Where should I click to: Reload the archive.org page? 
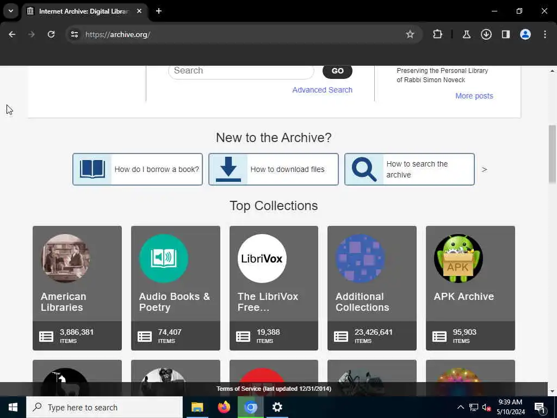[x=51, y=34]
